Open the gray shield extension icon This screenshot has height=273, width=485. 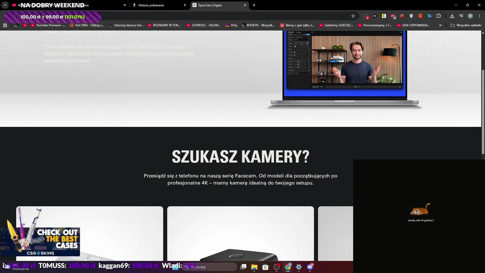411,16
